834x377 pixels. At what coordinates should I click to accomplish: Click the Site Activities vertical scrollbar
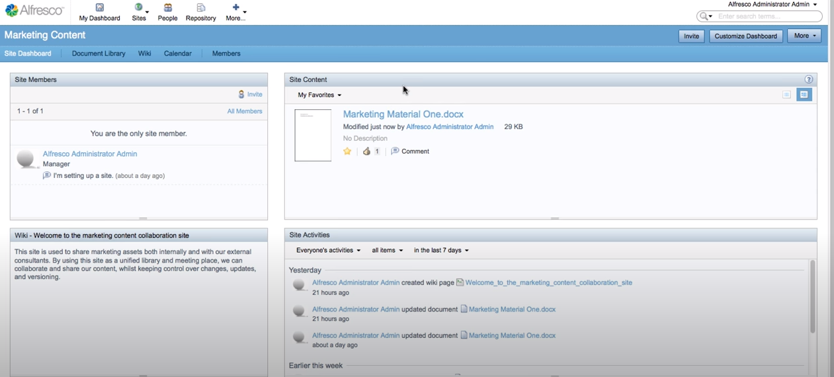tap(813, 296)
